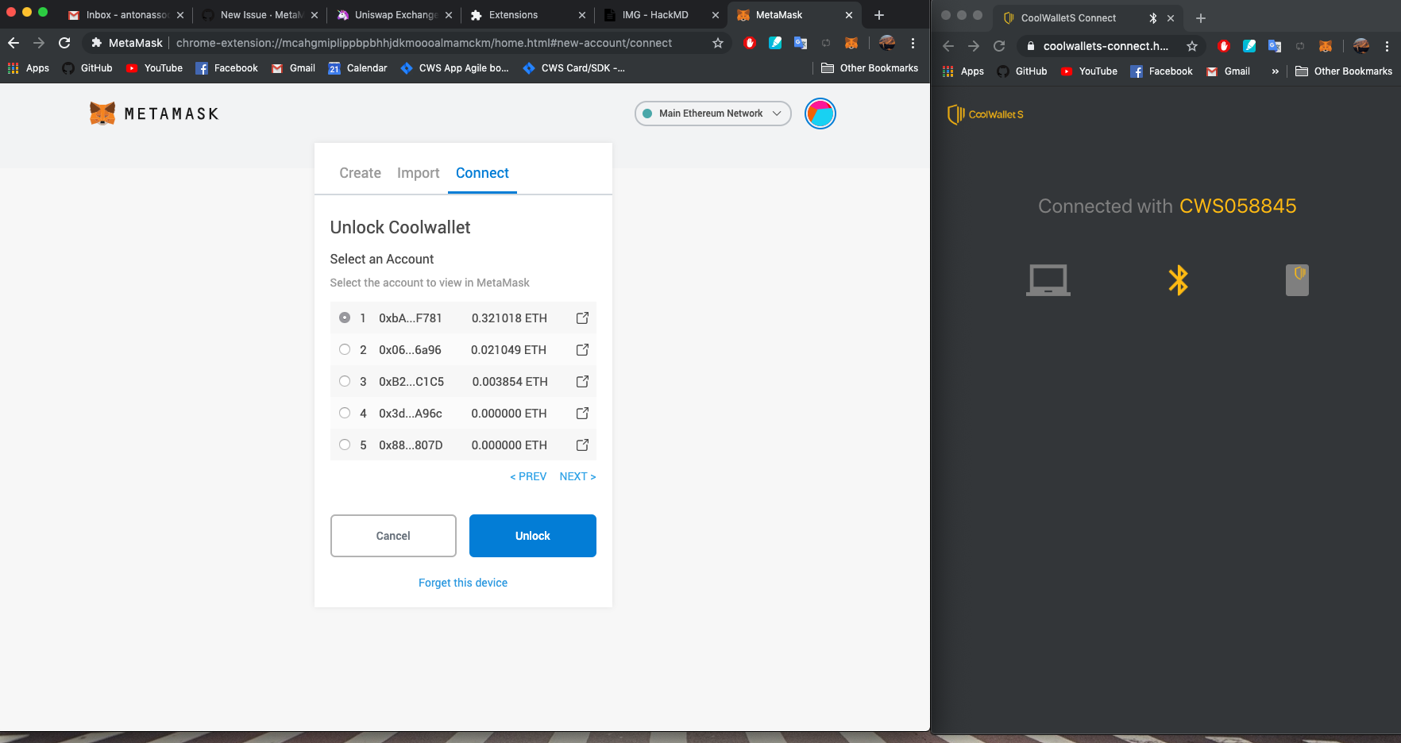Click the Cancel button

tap(393, 536)
